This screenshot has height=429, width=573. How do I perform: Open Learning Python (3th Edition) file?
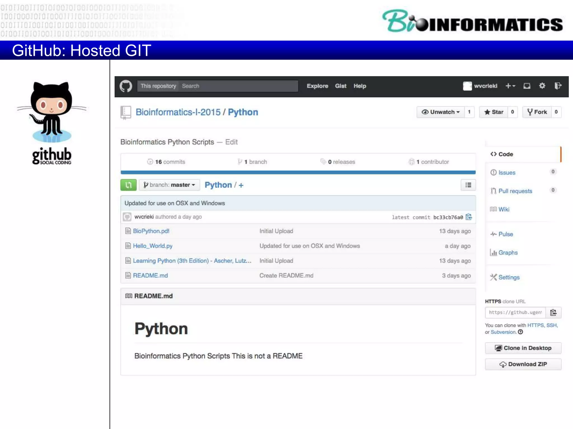[192, 261]
